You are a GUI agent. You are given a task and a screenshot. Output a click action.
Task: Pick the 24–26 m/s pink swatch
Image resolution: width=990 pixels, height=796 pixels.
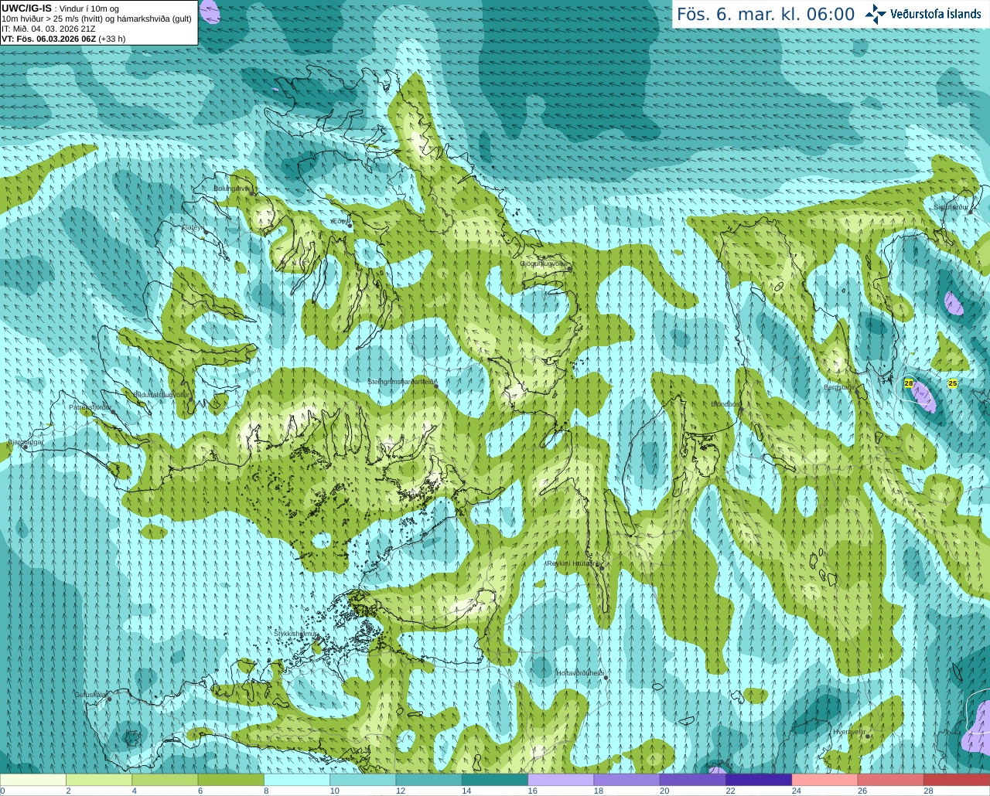tap(825, 780)
